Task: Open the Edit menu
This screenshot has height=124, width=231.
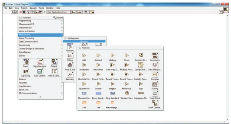Action: (x=11, y=8)
